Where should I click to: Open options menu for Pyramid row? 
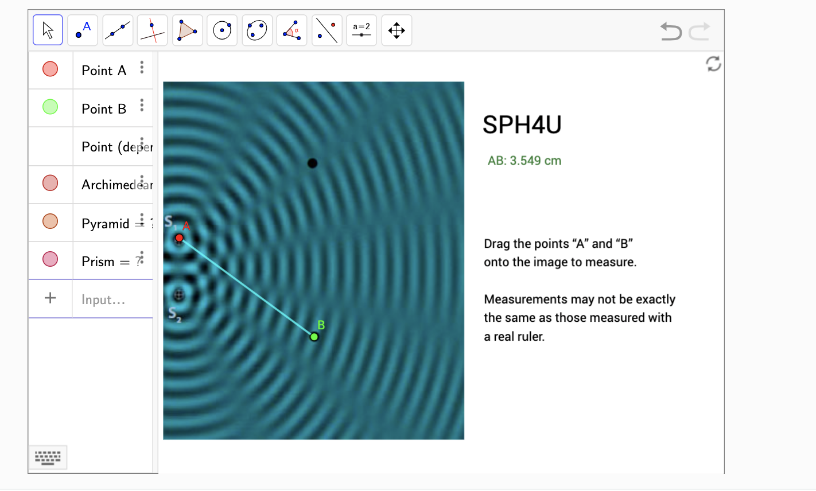pos(142,220)
